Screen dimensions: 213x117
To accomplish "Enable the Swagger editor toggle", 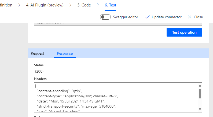I will [x=105, y=17].
